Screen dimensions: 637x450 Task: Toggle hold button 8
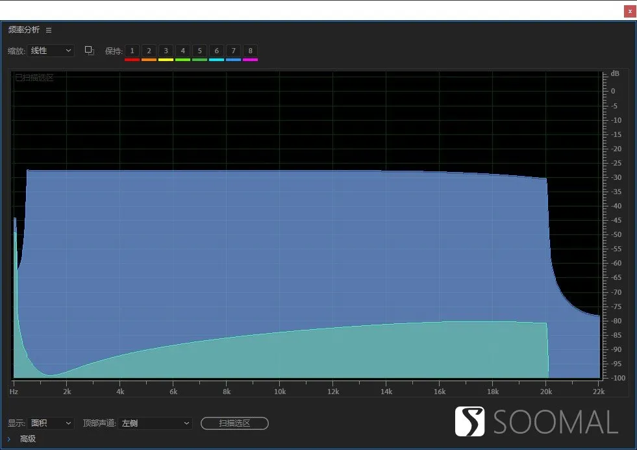(x=250, y=51)
